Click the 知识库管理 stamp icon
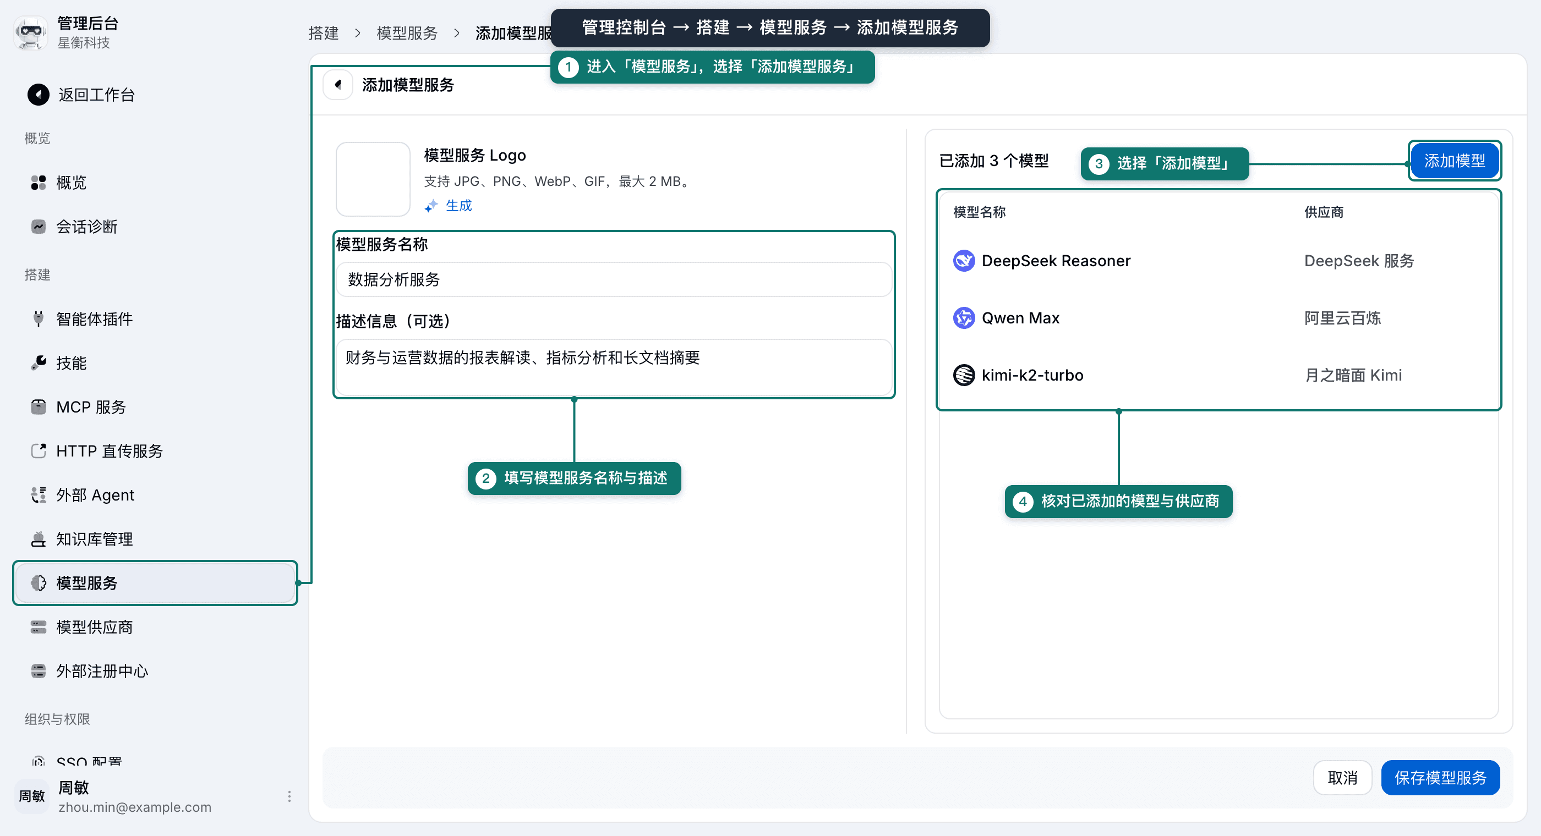This screenshot has height=836, width=1541. point(39,540)
